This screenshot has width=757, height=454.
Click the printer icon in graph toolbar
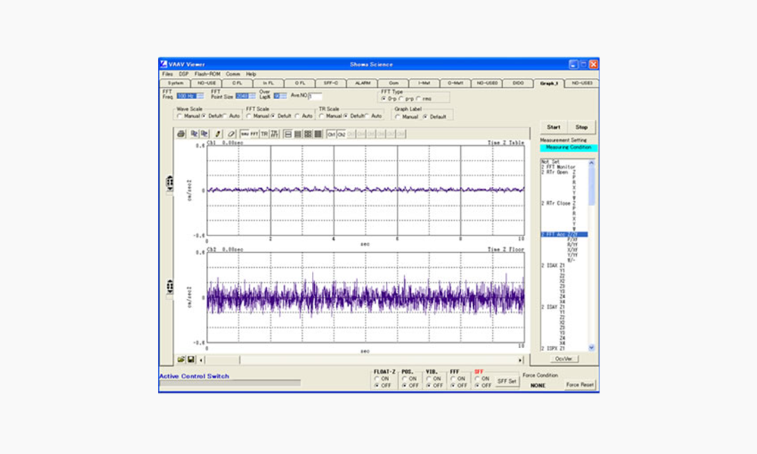[181, 134]
